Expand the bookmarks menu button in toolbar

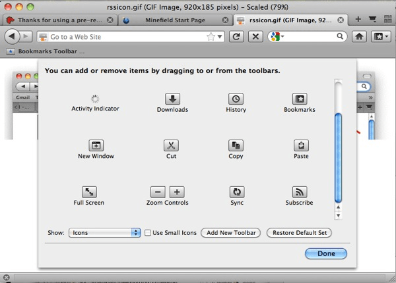381,36
